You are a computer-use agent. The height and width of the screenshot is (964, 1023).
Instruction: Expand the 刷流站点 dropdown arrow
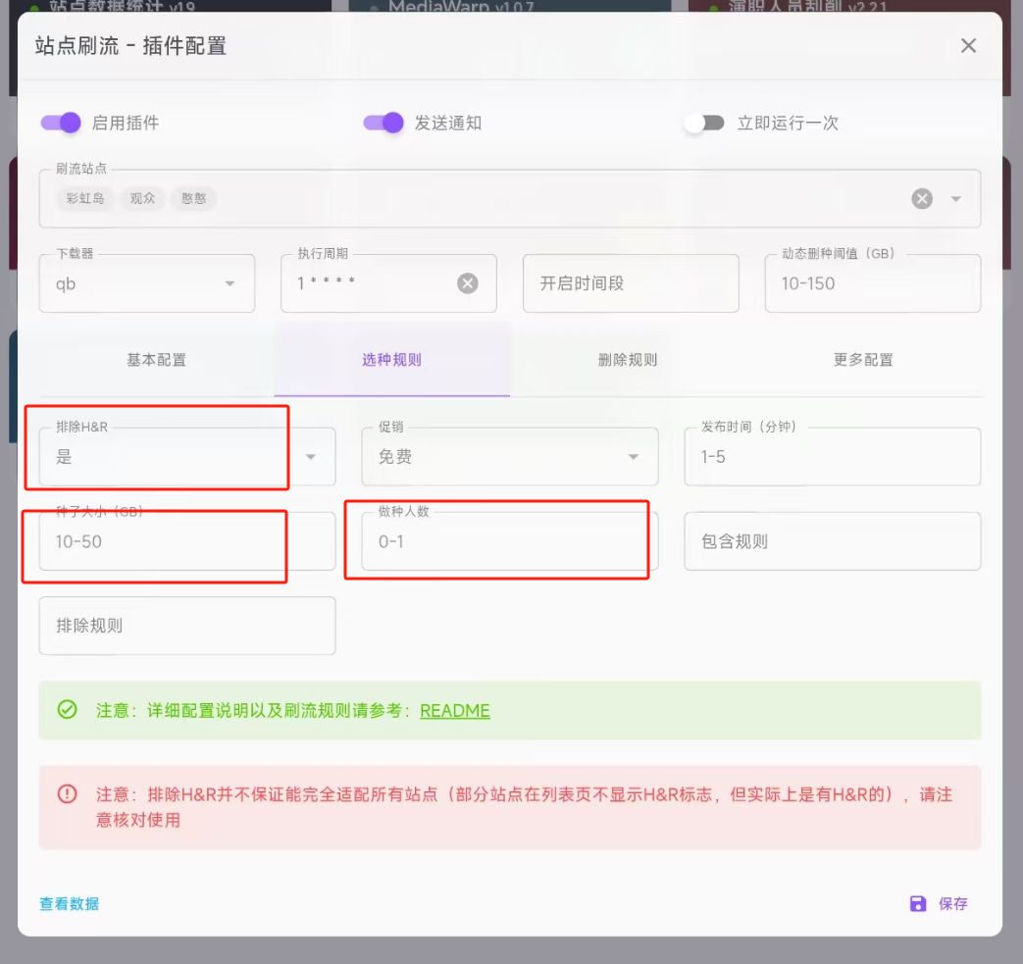pos(956,199)
